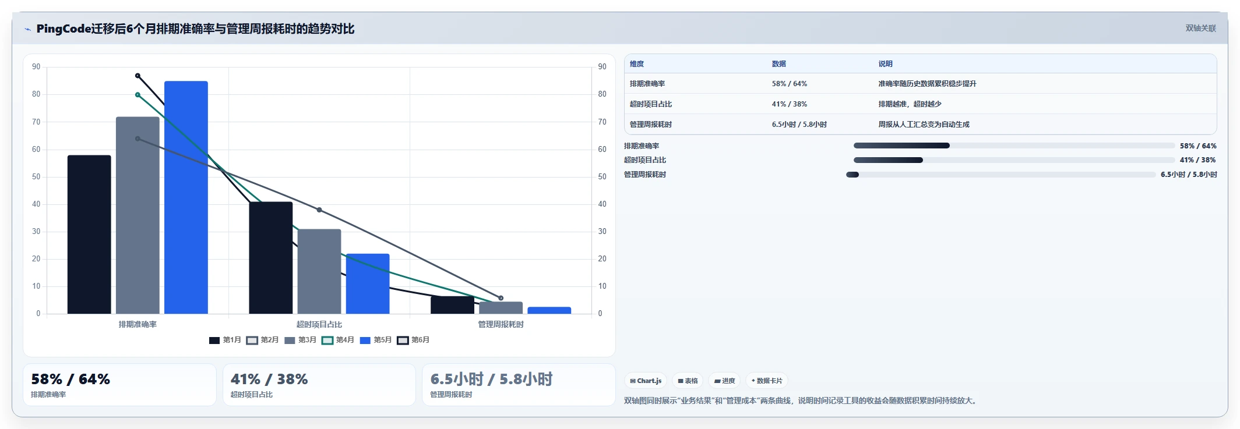Select the 58% / 64% stat card
This screenshot has height=429, width=1240.
119,385
